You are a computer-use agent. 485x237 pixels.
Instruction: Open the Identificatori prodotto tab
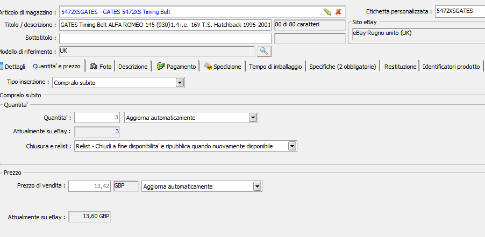pyautogui.click(x=451, y=67)
